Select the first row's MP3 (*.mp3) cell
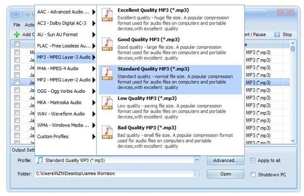304x196 pixels. pos(258,52)
